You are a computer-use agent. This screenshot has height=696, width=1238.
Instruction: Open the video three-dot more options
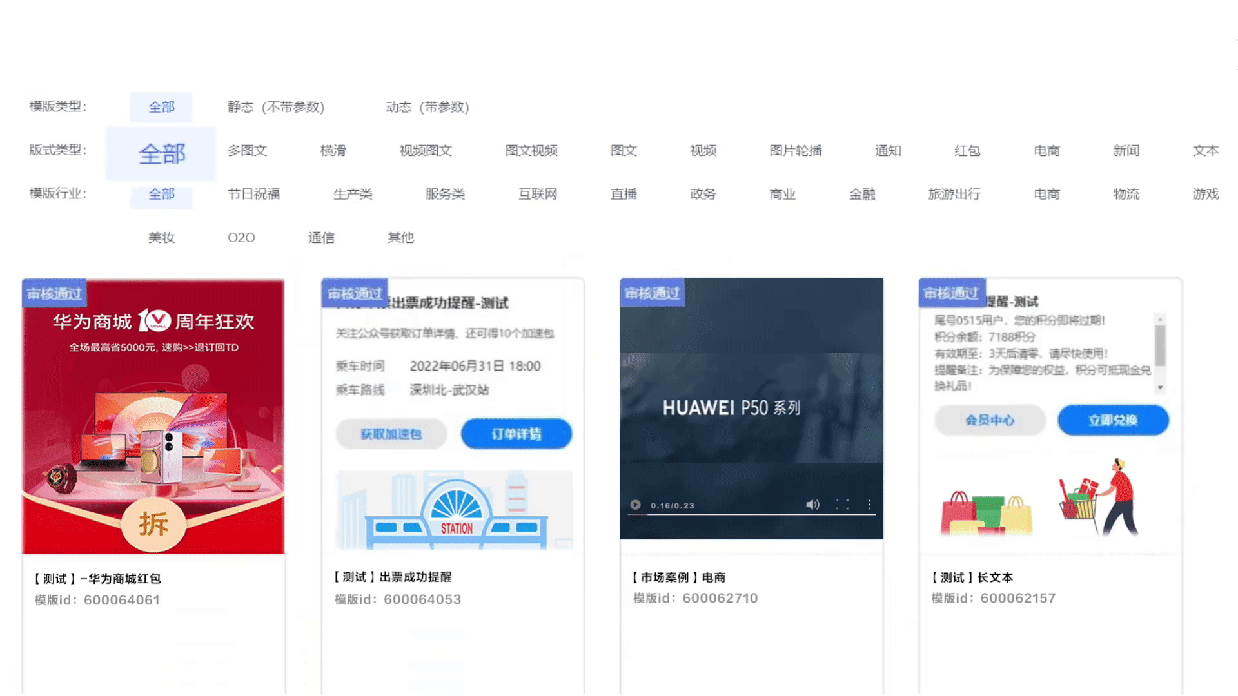click(x=869, y=505)
